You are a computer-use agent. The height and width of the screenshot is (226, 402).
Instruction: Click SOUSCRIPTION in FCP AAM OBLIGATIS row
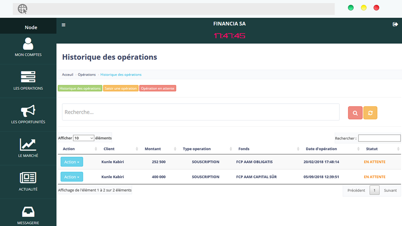coord(205,162)
